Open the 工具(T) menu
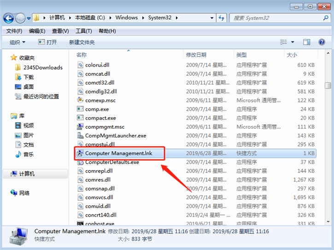 click(x=84, y=31)
